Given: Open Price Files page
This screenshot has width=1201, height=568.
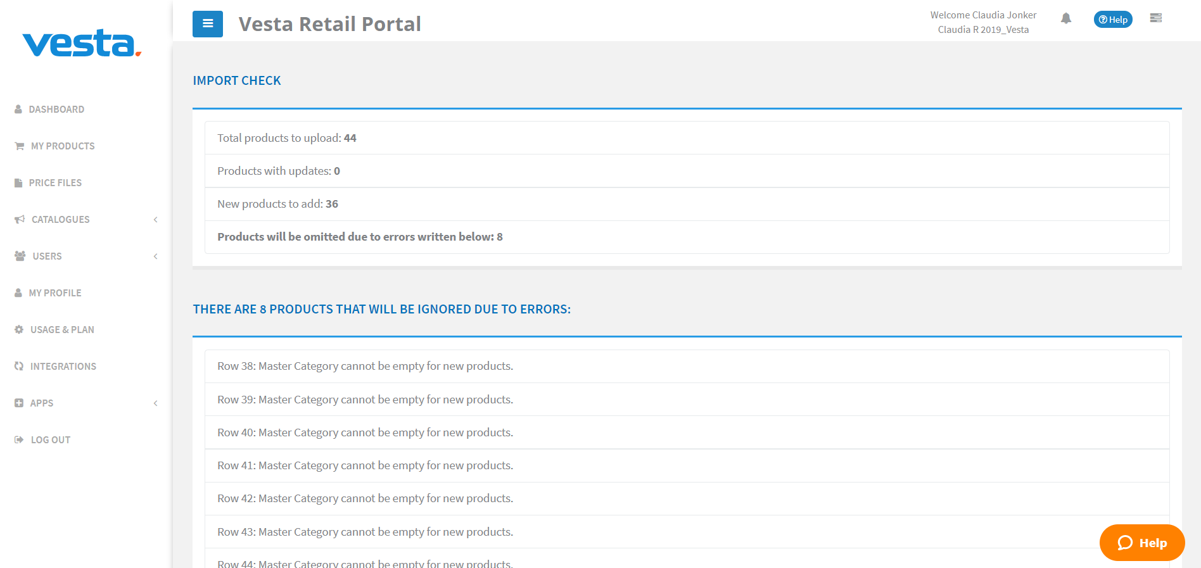Looking at the screenshot, I should 55,183.
